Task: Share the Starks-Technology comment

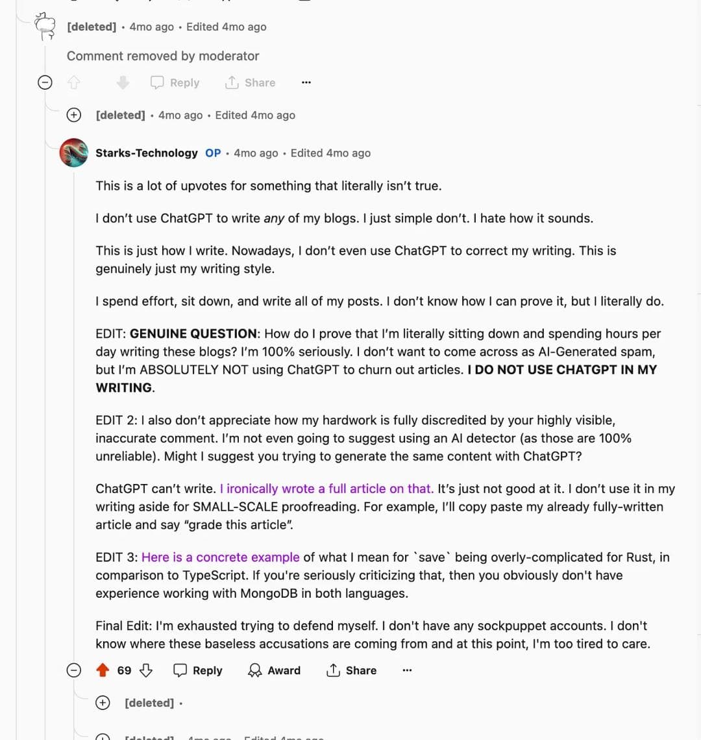Action: (351, 670)
